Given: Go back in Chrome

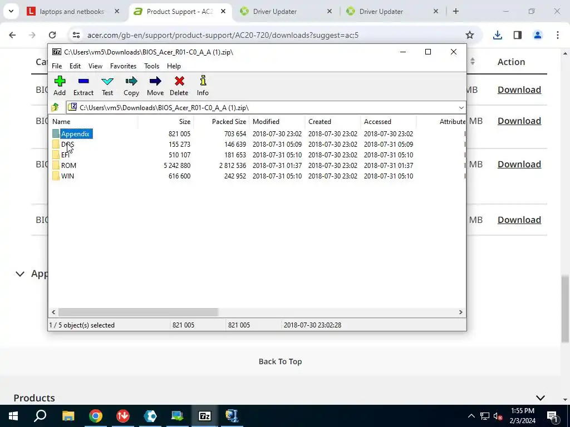Looking at the screenshot, I should pos(12,35).
